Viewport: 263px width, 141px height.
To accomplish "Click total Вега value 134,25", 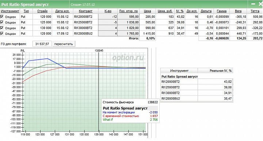I will [241, 39].
